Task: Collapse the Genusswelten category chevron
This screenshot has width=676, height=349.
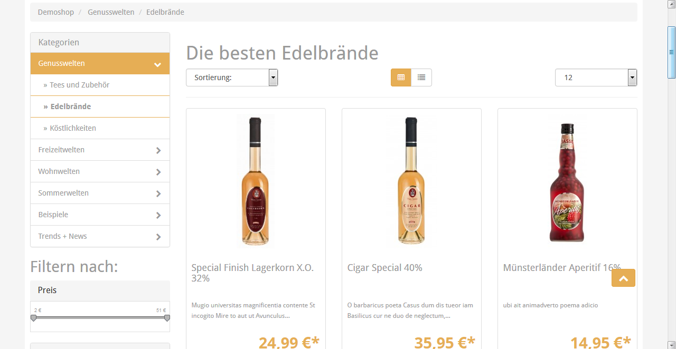Action: (157, 64)
